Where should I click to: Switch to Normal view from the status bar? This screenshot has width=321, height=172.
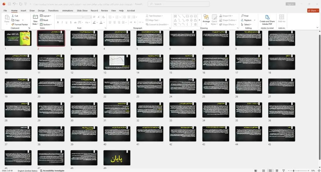coord(264,170)
